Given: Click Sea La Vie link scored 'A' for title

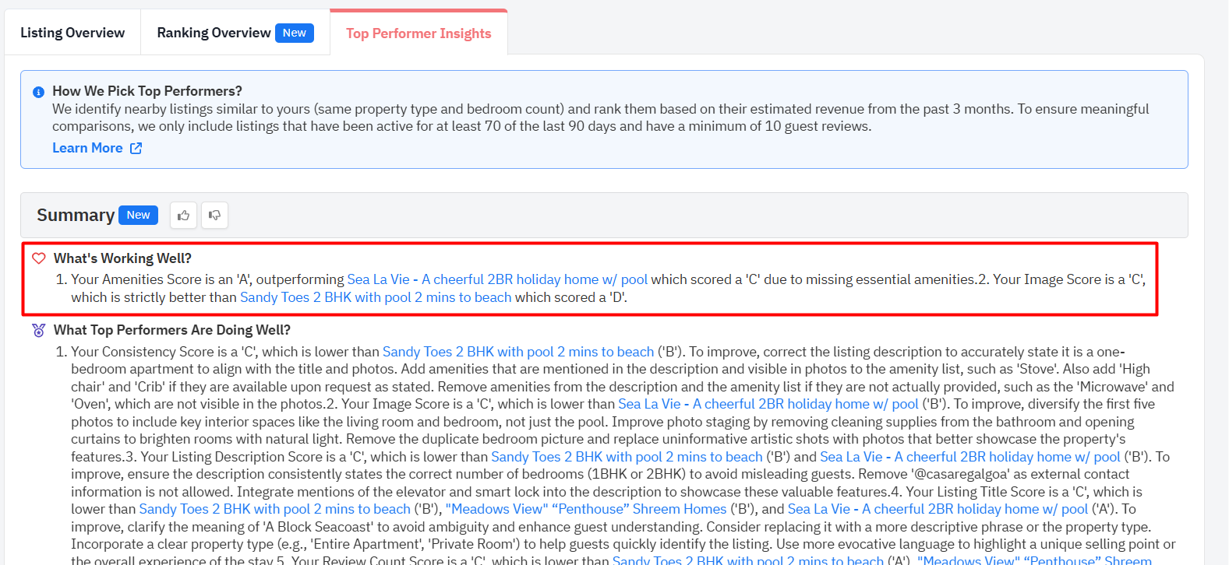Looking at the screenshot, I should pyautogui.click(x=938, y=509).
